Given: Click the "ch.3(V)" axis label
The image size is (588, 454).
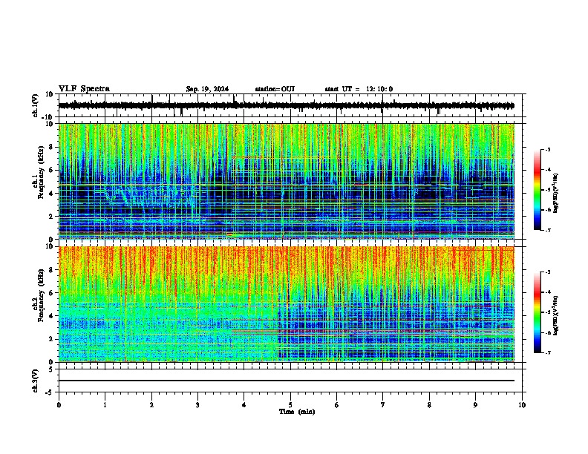Looking at the screenshot, I should (x=36, y=381).
